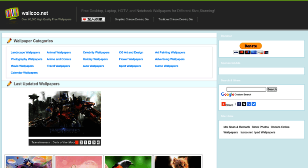
Task: Click the Last Updated Wallpapers heading
Action: (x=36, y=84)
